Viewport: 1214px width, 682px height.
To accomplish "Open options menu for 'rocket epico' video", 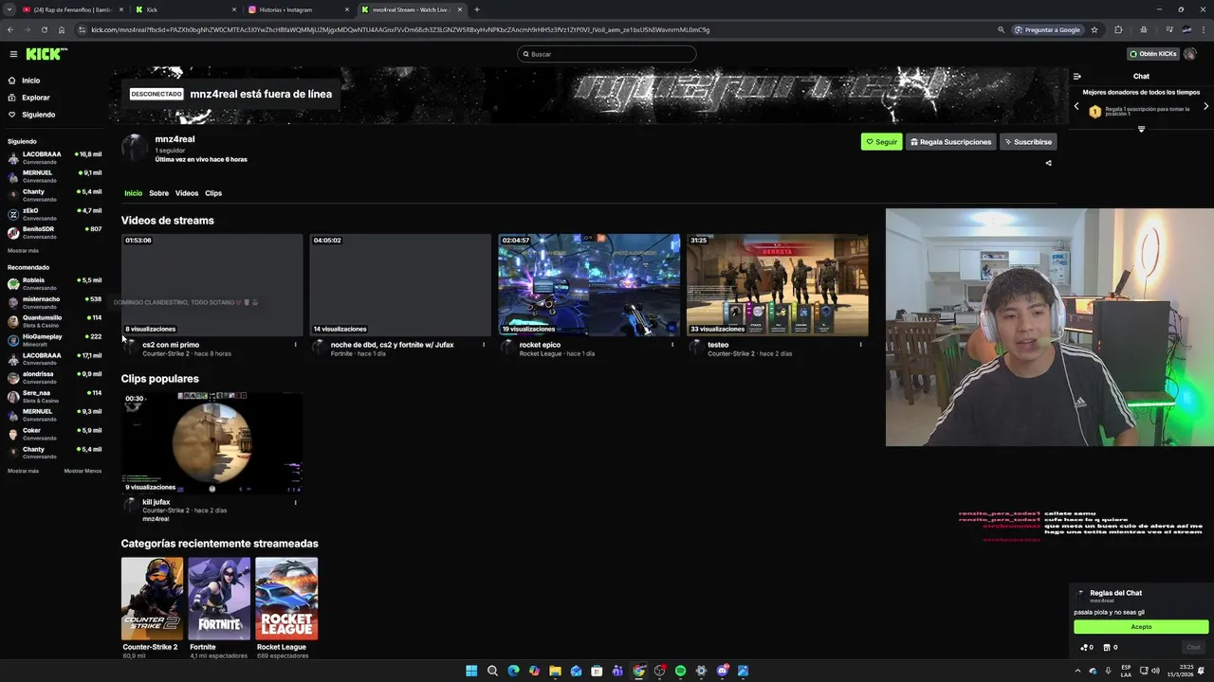I will [672, 345].
